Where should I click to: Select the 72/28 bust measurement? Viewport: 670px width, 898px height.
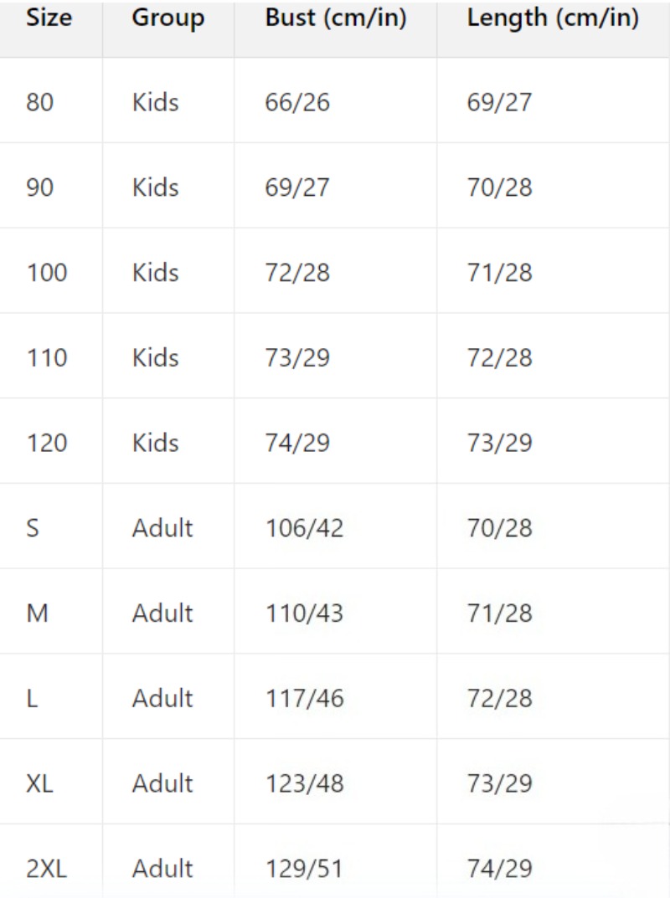click(x=296, y=273)
